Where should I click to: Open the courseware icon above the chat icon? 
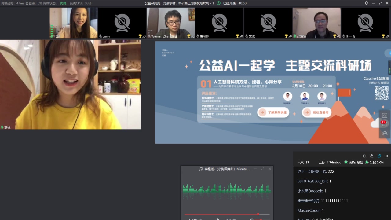(385, 115)
